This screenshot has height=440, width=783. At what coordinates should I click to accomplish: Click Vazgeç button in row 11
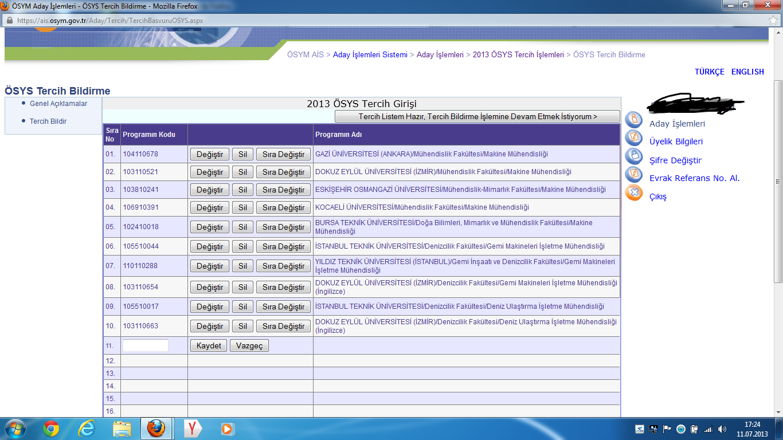click(249, 346)
